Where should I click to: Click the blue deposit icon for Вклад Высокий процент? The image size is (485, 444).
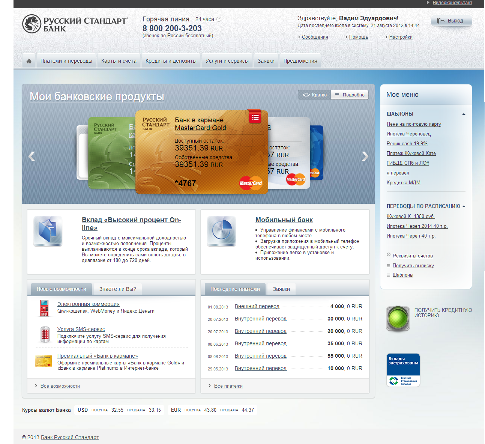pyautogui.click(x=48, y=231)
